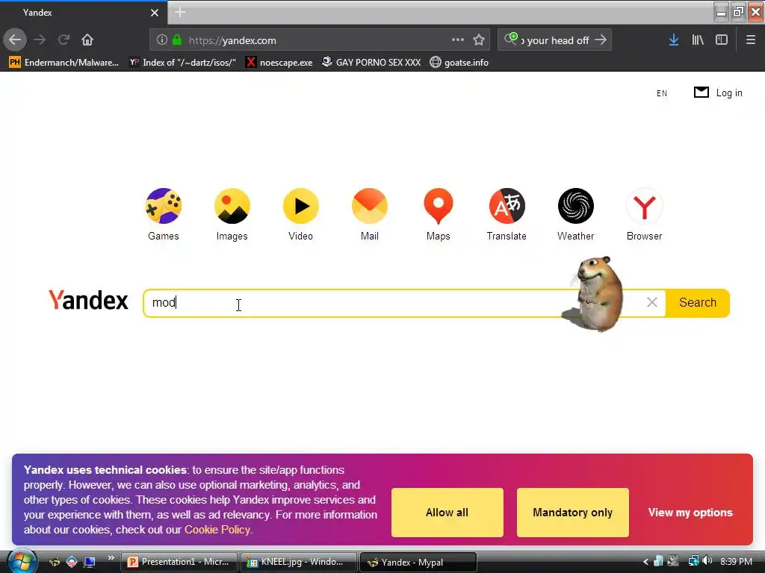Go back with the browser back arrow
This screenshot has width=765, height=573.
pyautogui.click(x=15, y=40)
